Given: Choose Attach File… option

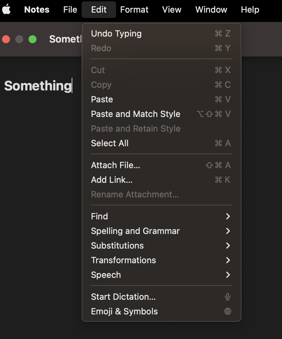Looking at the screenshot, I should click(x=115, y=165).
